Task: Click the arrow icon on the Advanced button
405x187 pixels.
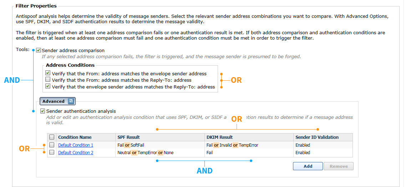Action: pos(71,101)
